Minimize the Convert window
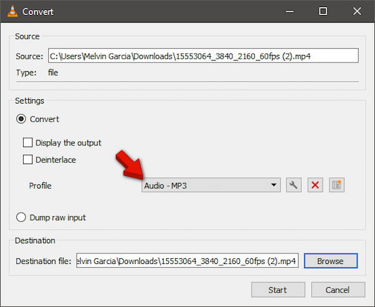This screenshot has width=375, height=307. [x=289, y=11]
